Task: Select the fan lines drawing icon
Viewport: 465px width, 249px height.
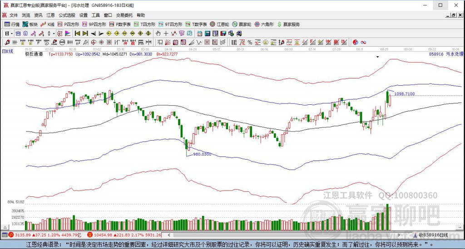Action: coord(168,42)
